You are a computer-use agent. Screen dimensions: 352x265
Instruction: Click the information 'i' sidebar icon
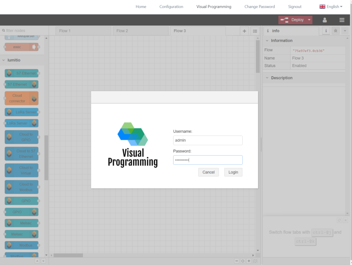[326, 31]
